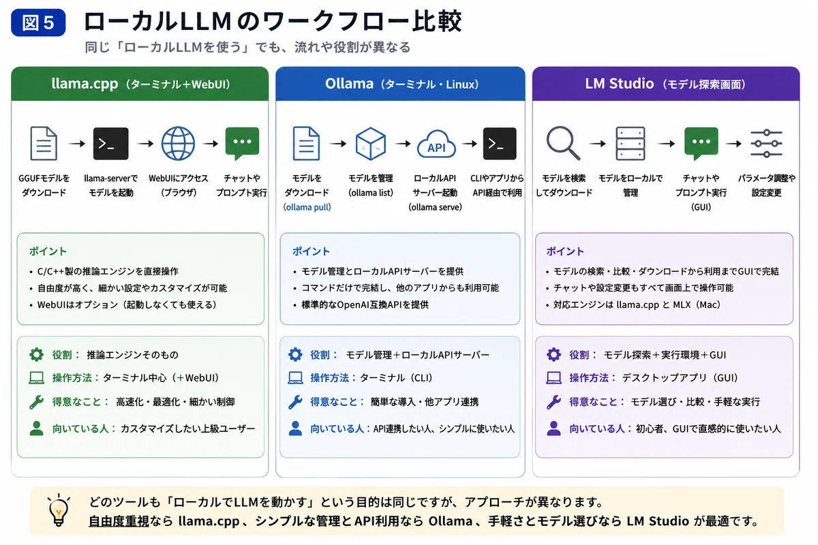Click the subtitle 同じ「ローカルLLMを使う」でも、流れや役割が異なる

[247, 48]
